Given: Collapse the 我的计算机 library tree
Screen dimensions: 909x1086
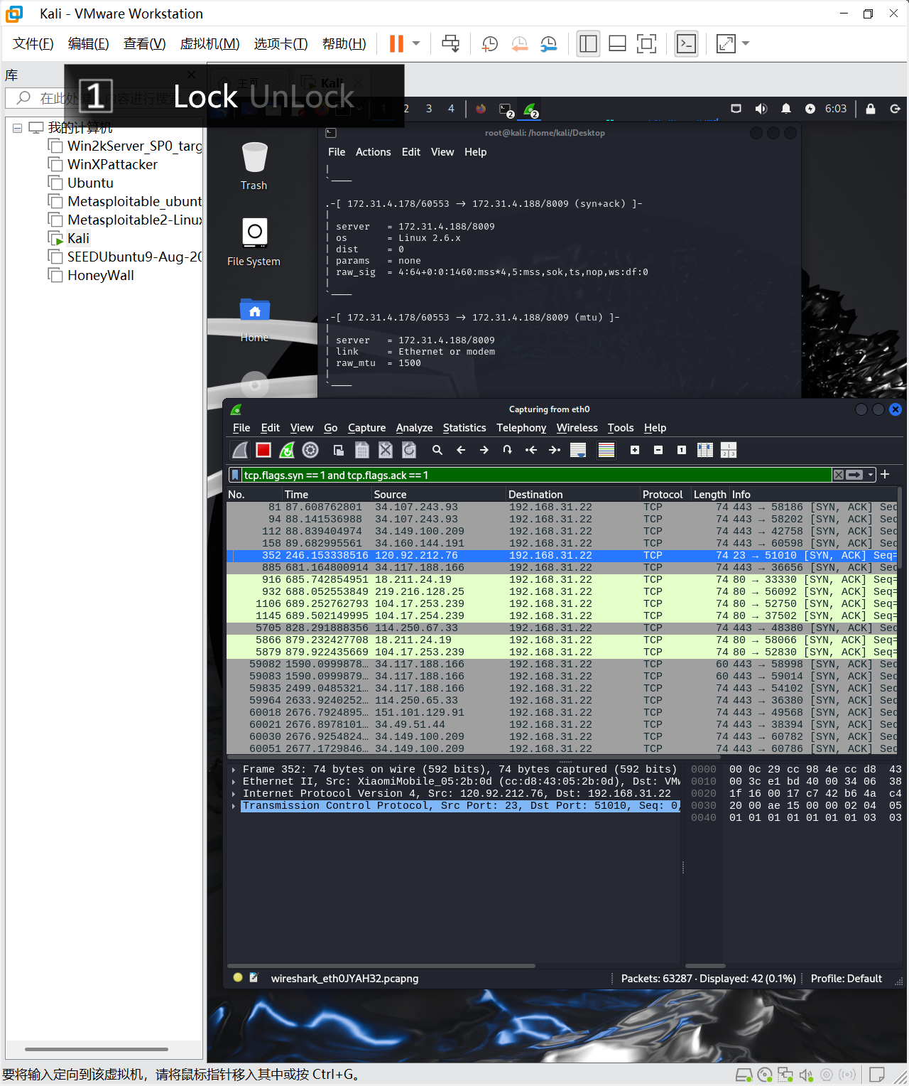Looking at the screenshot, I should tap(18, 128).
